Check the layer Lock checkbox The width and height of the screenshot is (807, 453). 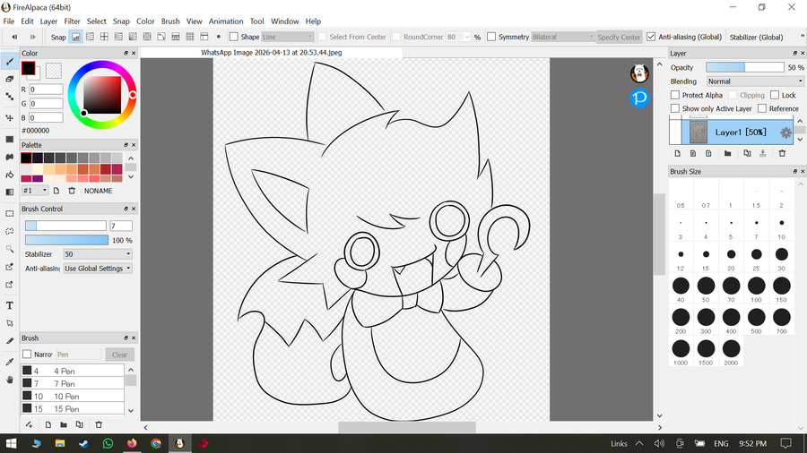coord(775,95)
